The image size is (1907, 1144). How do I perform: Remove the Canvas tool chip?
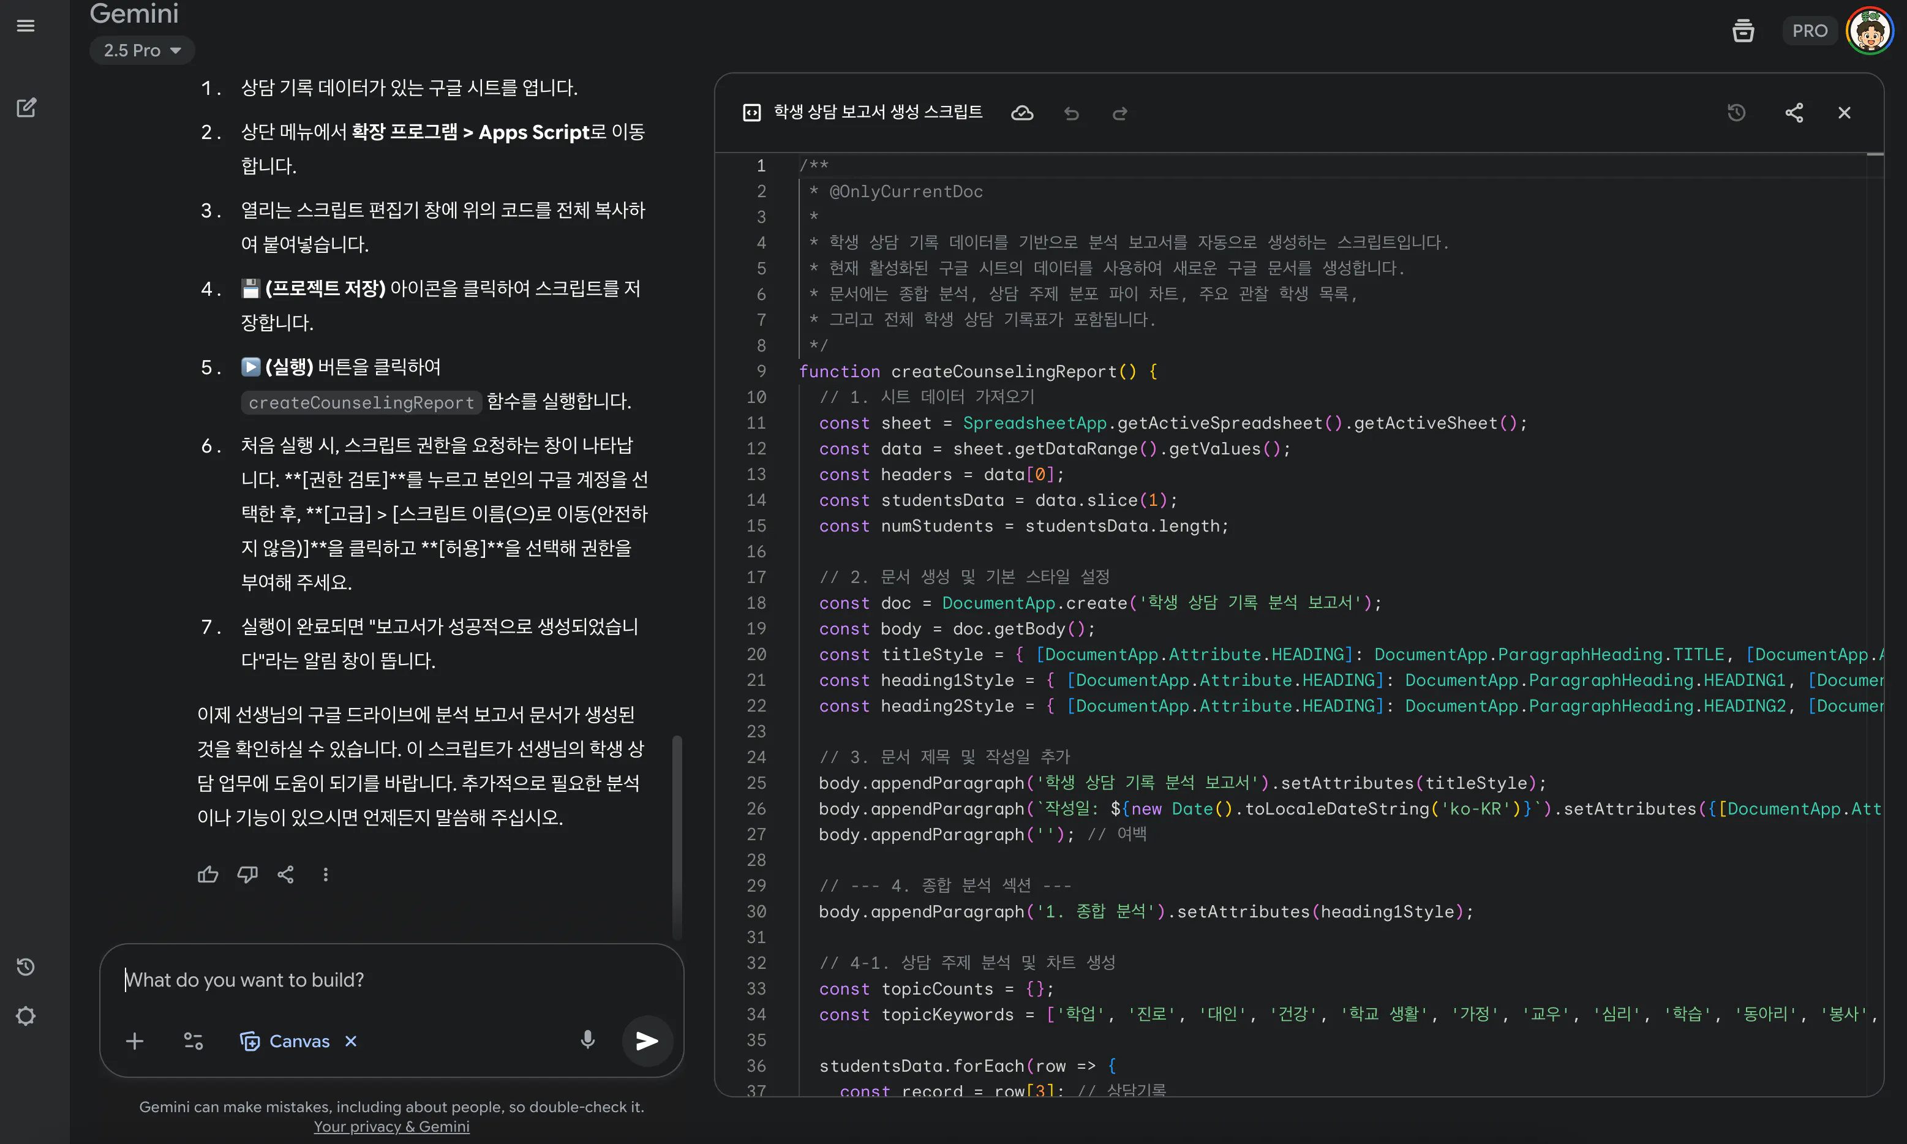pyautogui.click(x=351, y=1041)
